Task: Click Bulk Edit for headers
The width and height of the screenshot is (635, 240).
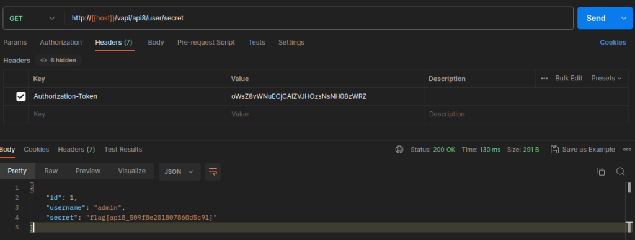Action: [569, 79]
